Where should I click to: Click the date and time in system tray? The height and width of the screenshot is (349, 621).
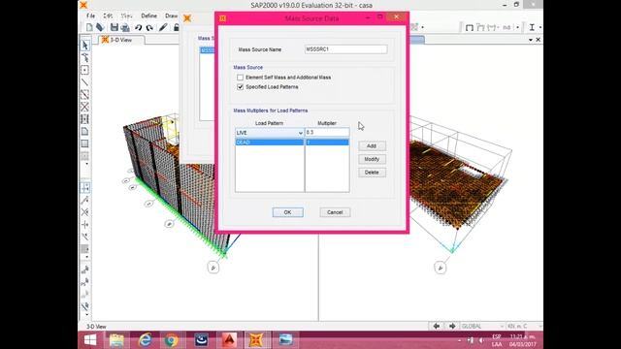(522, 340)
